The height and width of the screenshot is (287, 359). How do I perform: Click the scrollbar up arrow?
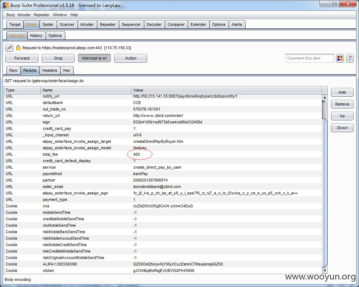tap(325, 98)
